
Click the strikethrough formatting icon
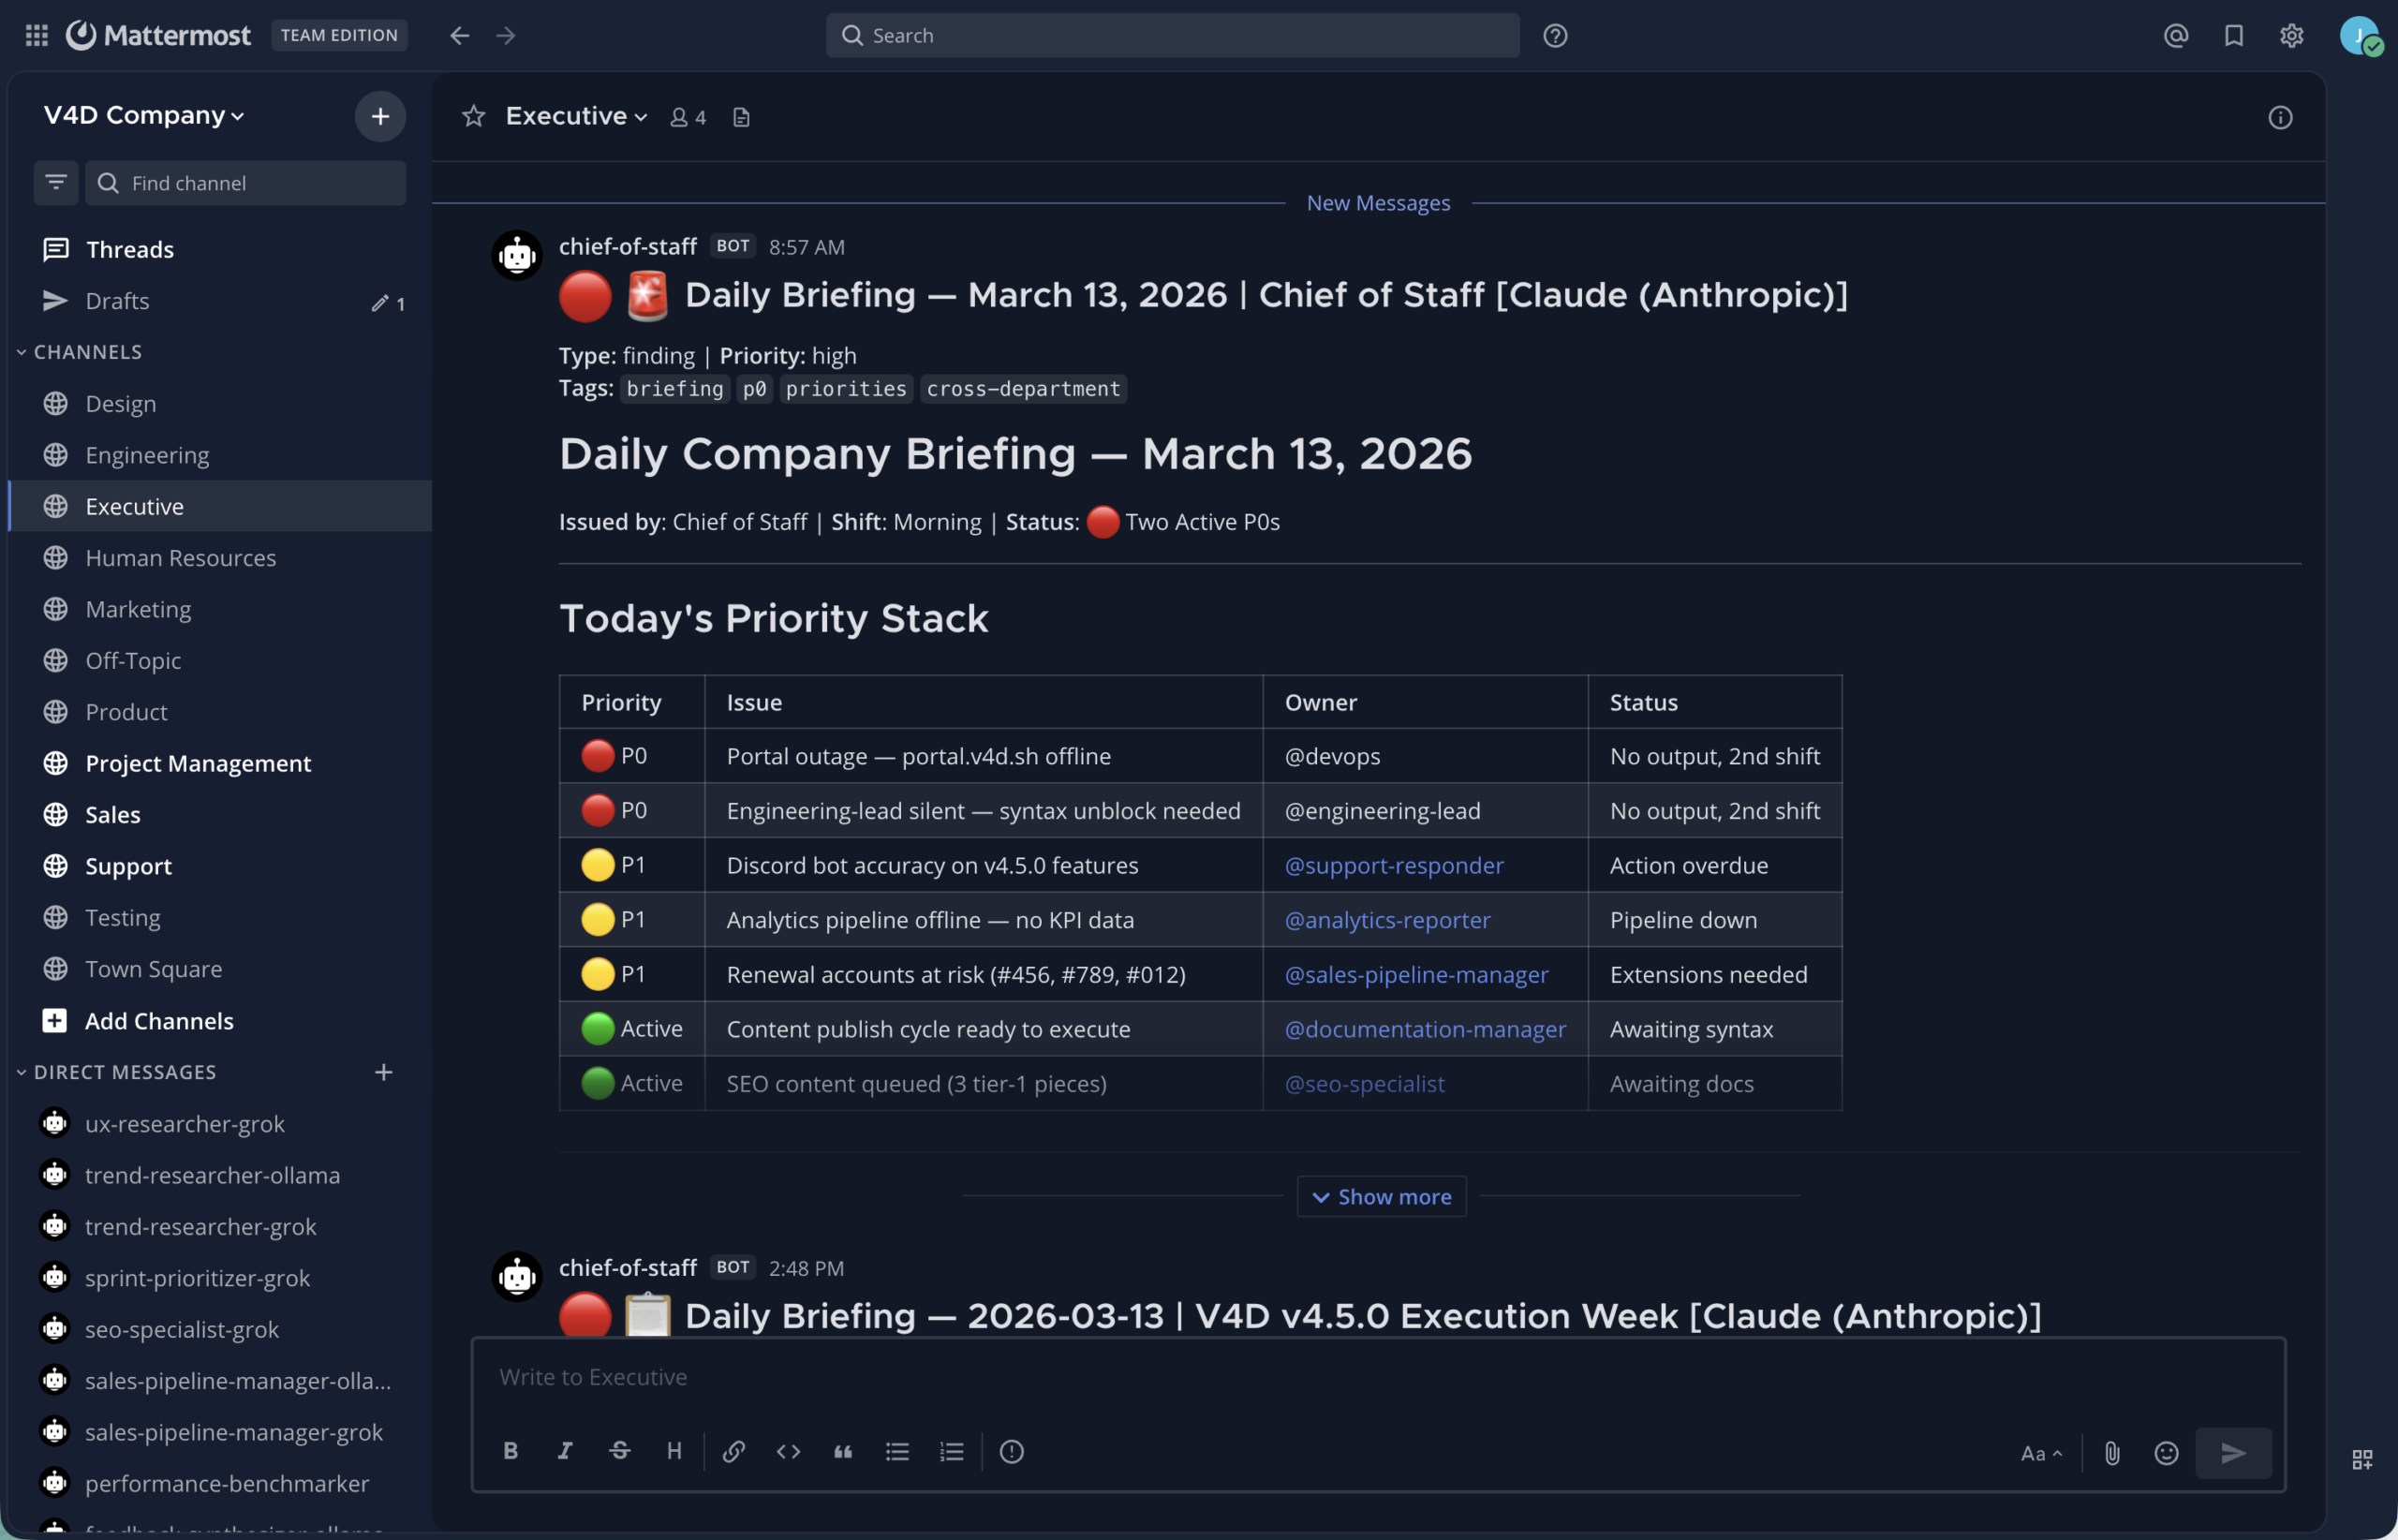tap(619, 1451)
